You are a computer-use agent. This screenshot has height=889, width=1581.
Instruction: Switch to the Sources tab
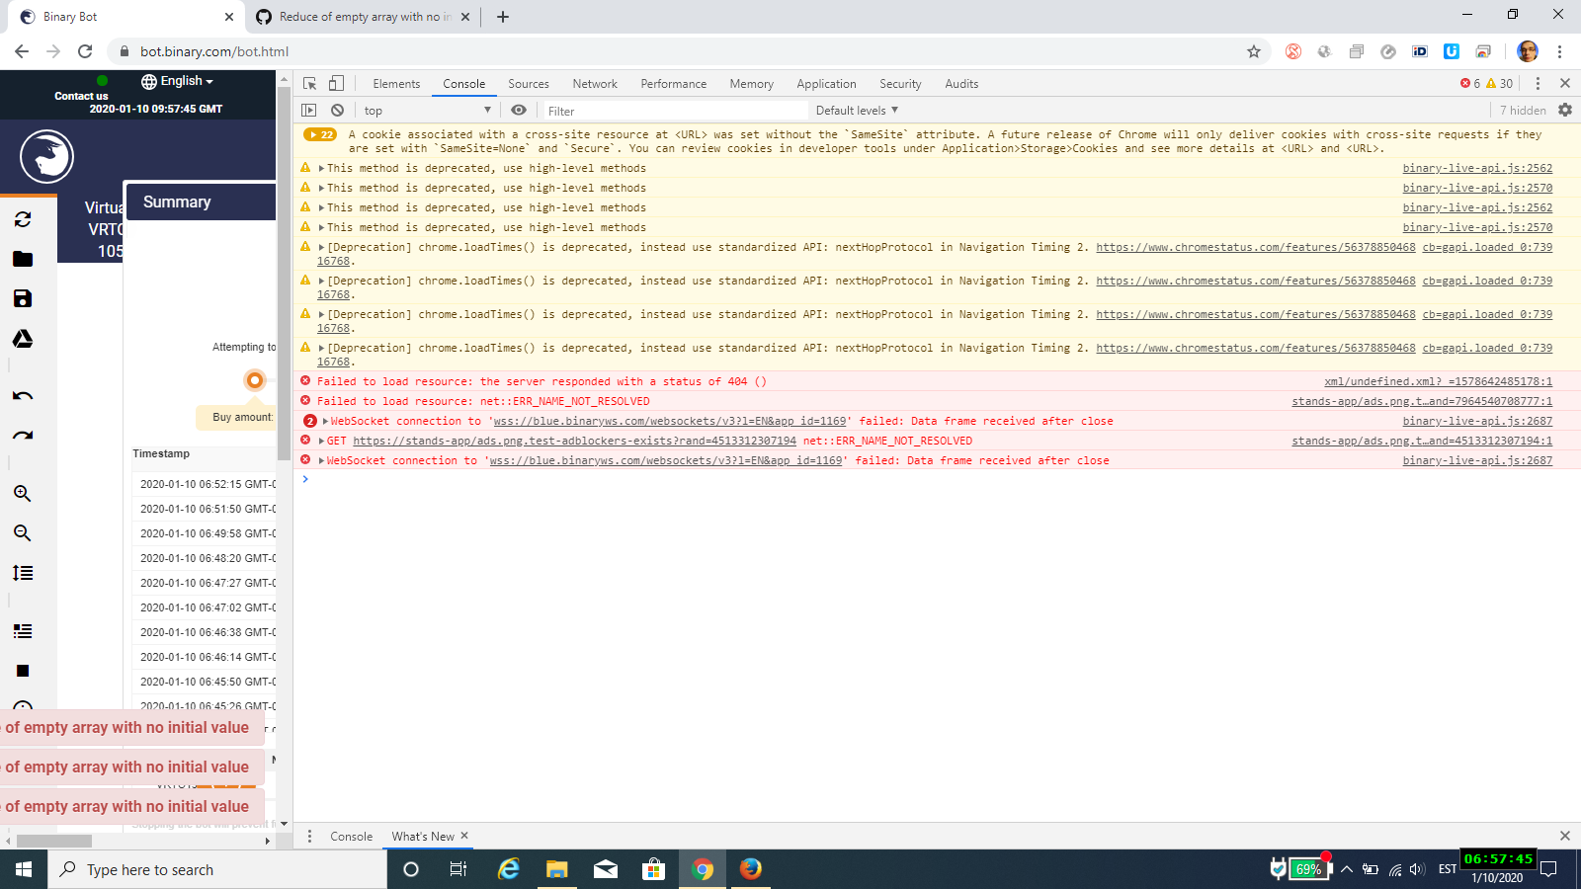[529, 84]
